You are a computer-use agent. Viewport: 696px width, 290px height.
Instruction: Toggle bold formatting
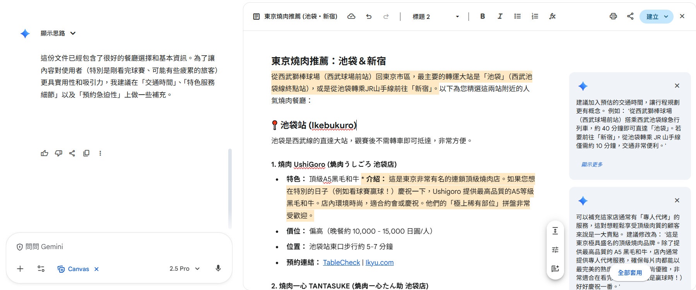[x=482, y=16]
